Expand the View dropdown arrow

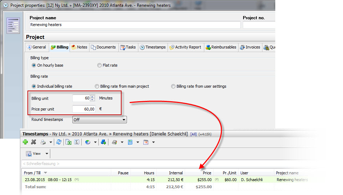[x=47, y=154]
